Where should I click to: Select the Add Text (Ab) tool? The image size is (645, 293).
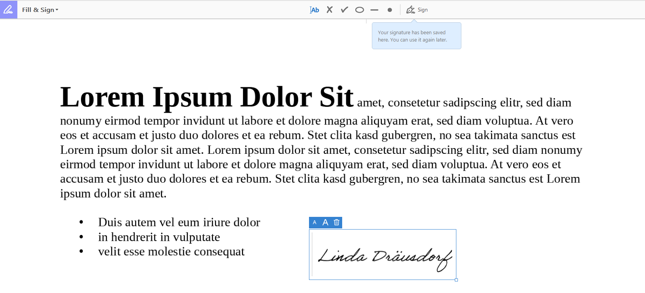click(314, 10)
